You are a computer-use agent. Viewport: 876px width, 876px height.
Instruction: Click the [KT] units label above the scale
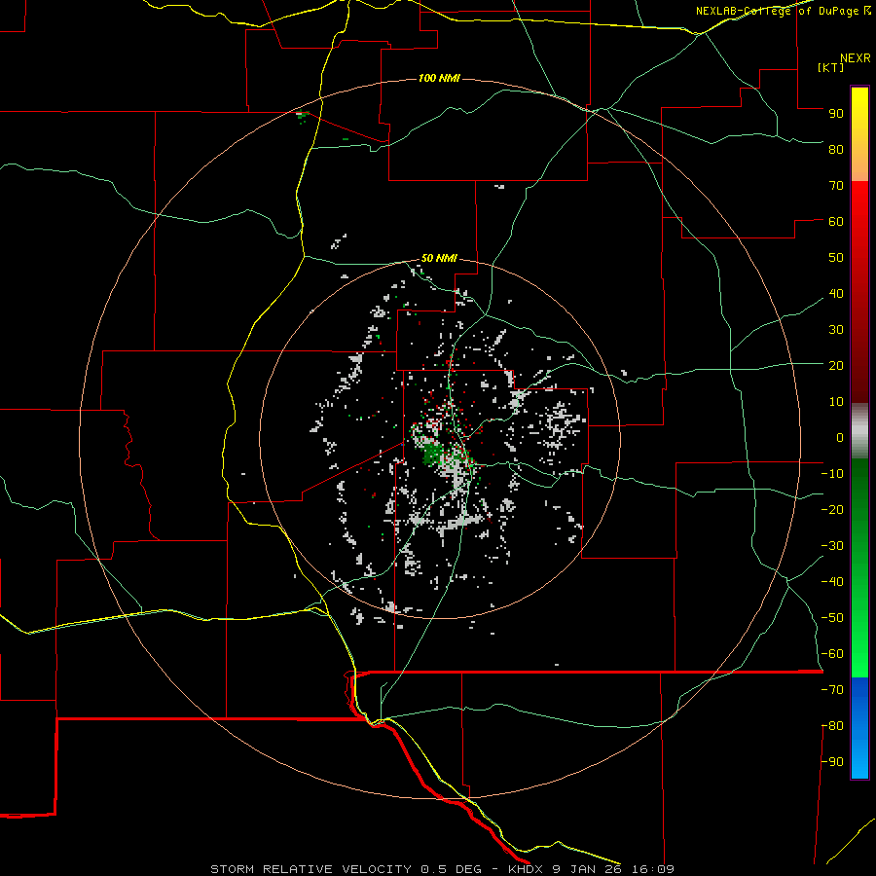tap(831, 67)
